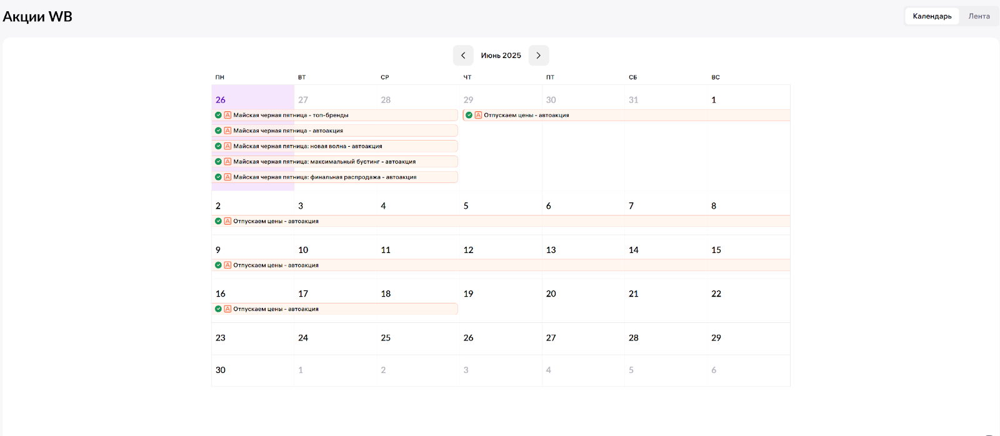This screenshot has width=1000, height=436.
Task: Click green checkmark on 'максимальный бустинг' promotion
Action: click(x=218, y=162)
